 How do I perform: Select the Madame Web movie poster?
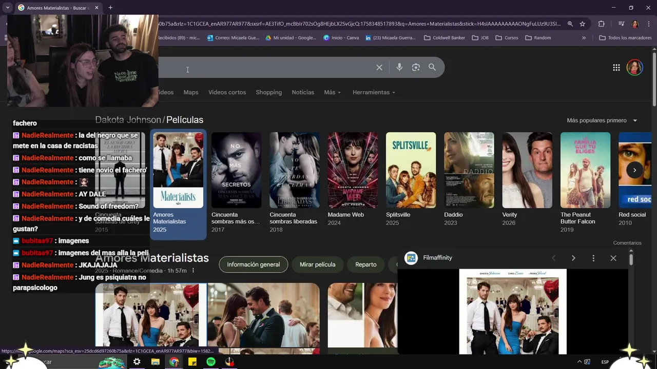click(x=353, y=170)
